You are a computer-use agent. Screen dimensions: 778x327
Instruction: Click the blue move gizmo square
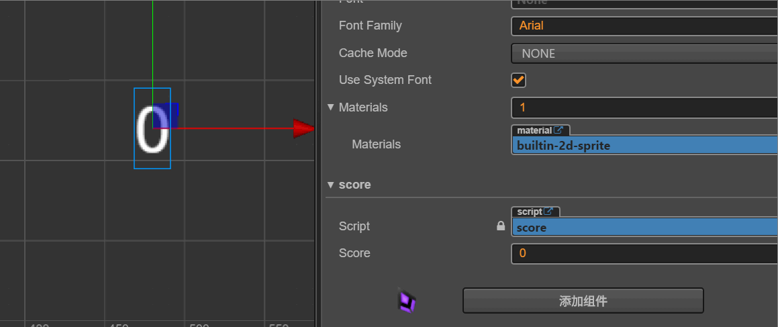pos(166,115)
